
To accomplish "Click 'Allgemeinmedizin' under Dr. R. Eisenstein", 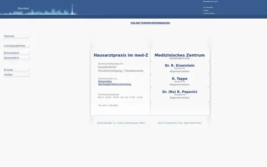I will point(180,71).
